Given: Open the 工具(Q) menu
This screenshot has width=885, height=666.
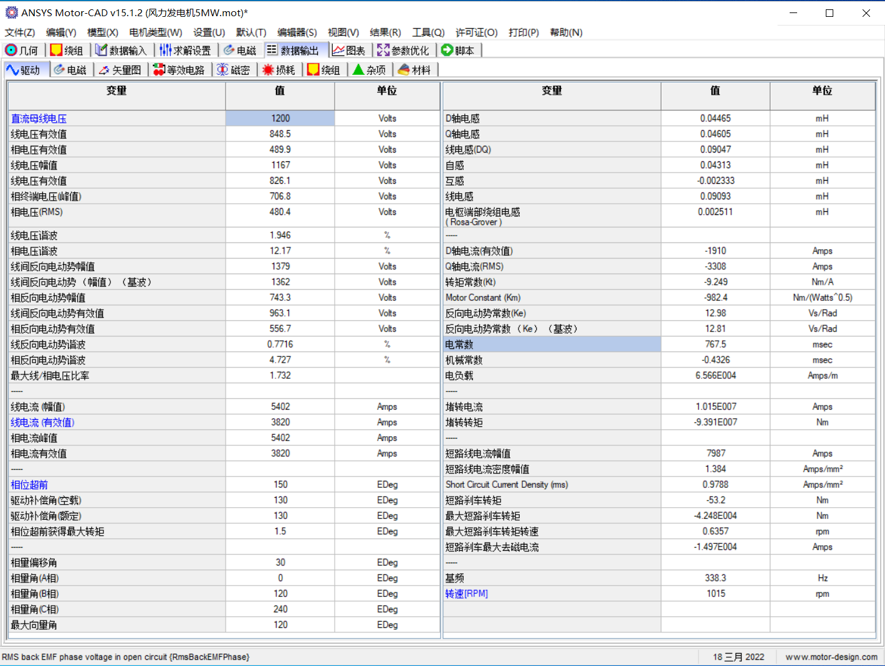Looking at the screenshot, I should click(428, 32).
